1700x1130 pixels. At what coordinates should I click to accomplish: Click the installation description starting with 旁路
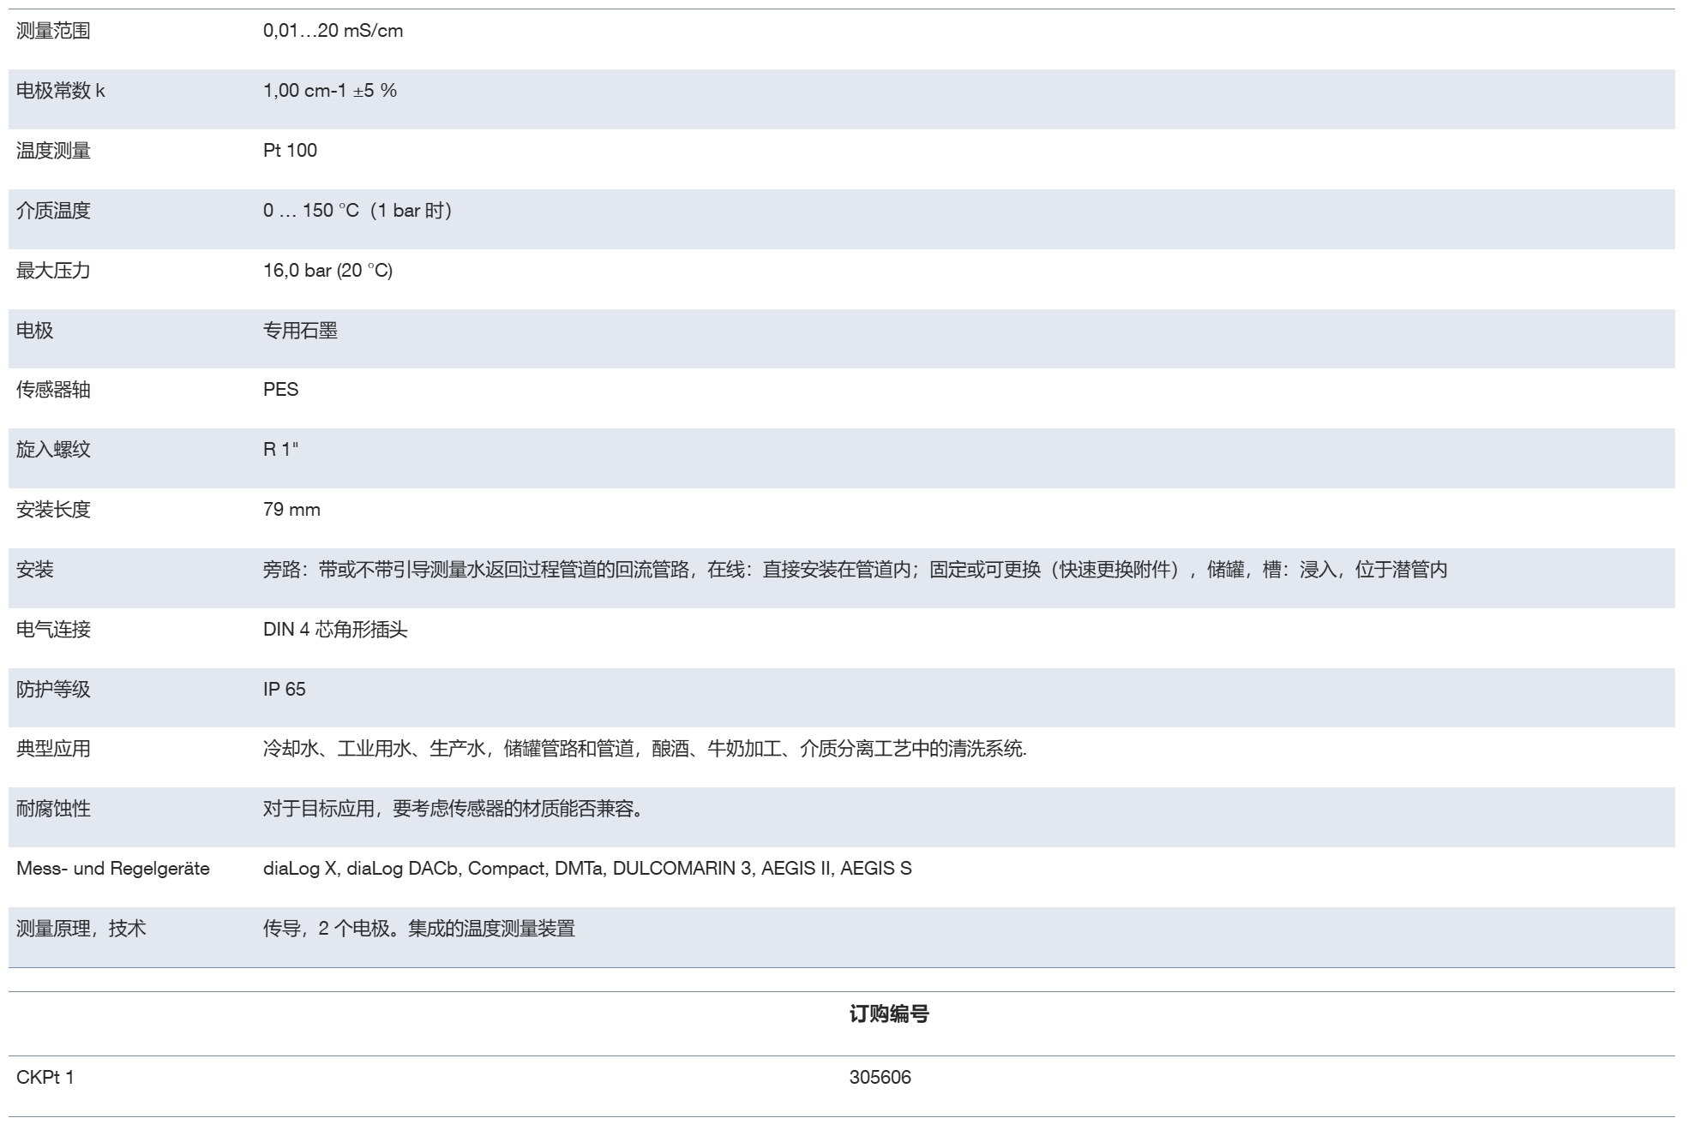point(855,570)
